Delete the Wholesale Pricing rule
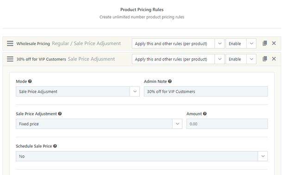 [x=274, y=43]
